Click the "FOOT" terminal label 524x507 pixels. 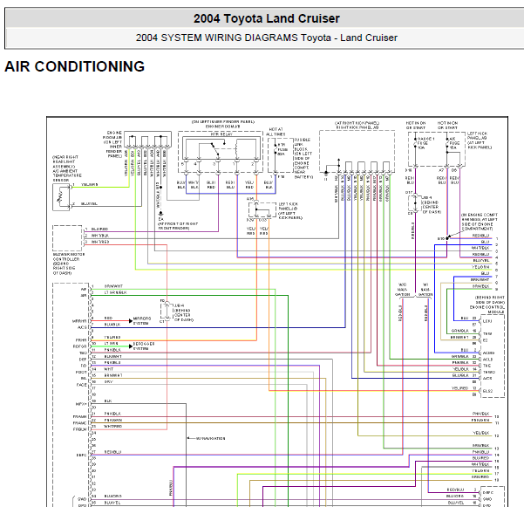click(81, 372)
